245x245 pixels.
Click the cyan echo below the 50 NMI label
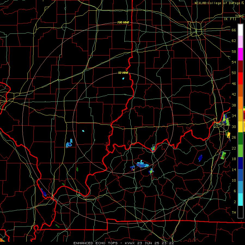(123, 78)
